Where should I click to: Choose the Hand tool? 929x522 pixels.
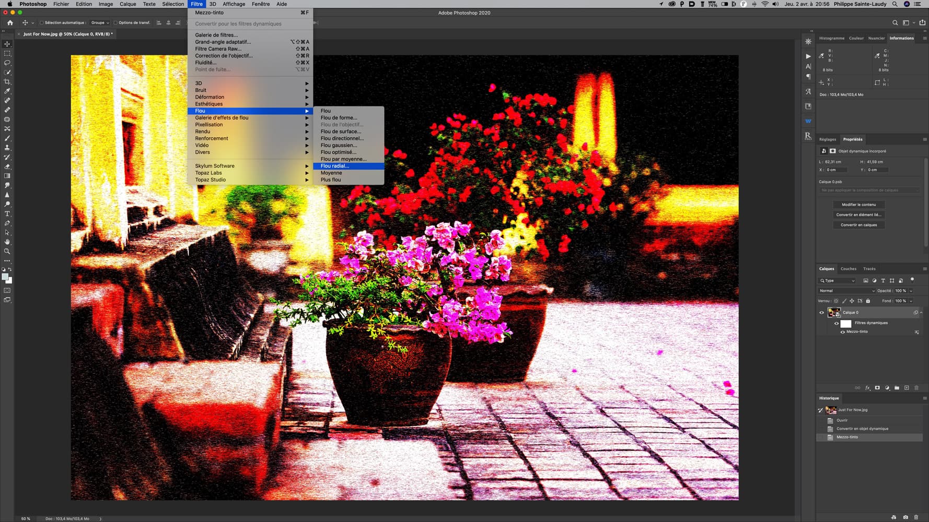tap(7, 242)
